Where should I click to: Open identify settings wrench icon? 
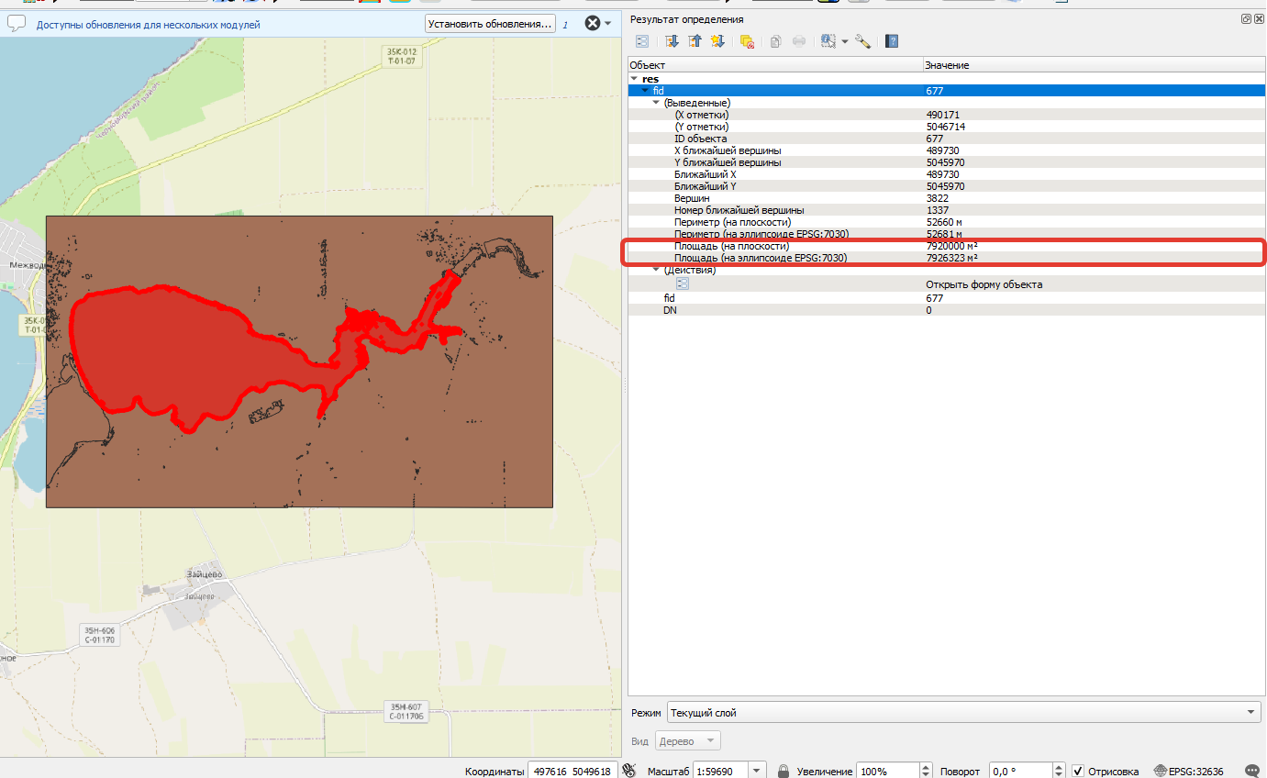coord(862,41)
